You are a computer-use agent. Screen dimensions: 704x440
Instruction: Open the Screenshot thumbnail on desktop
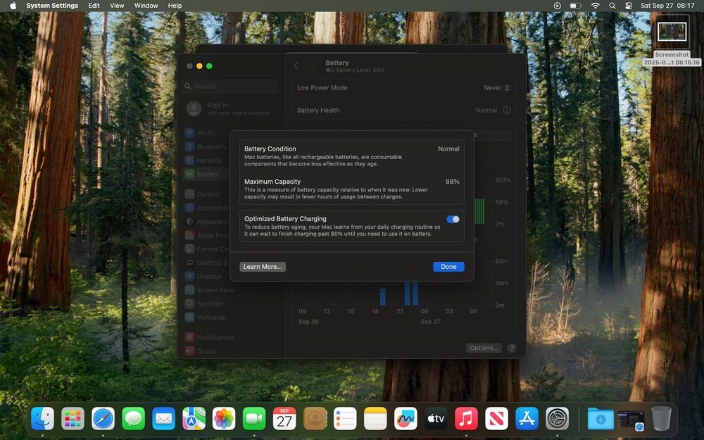pyautogui.click(x=672, y=32)
